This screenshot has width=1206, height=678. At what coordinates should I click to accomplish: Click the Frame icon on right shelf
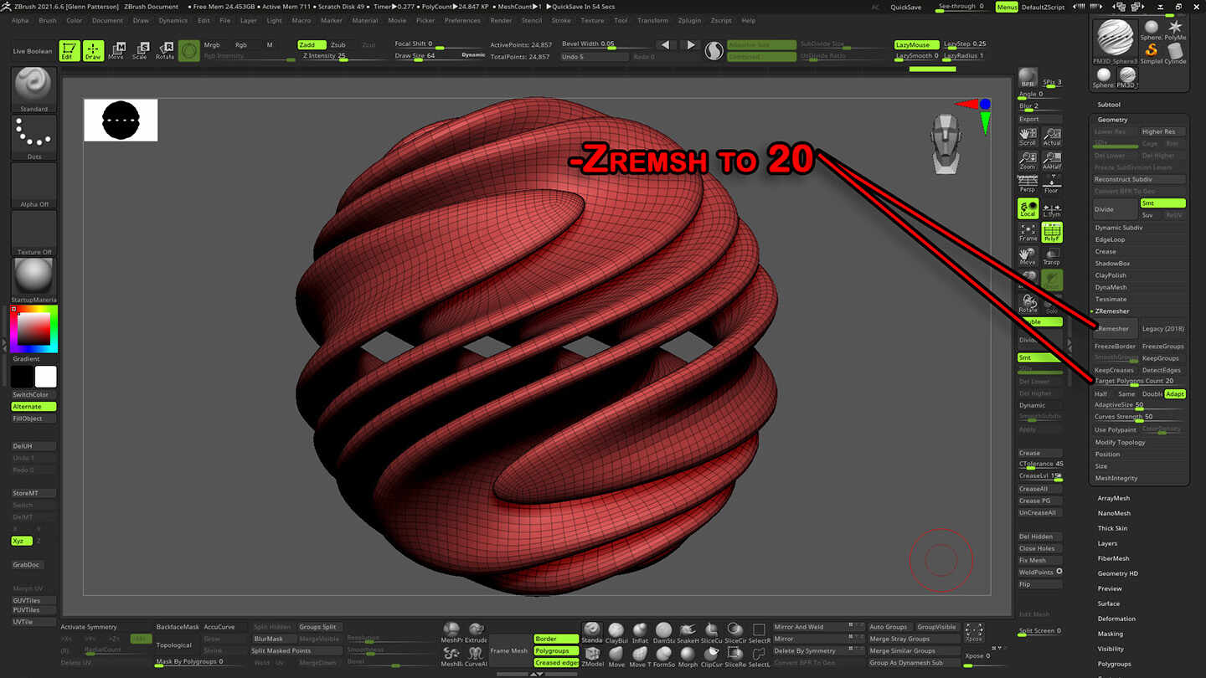click(x=1027, y=232)
